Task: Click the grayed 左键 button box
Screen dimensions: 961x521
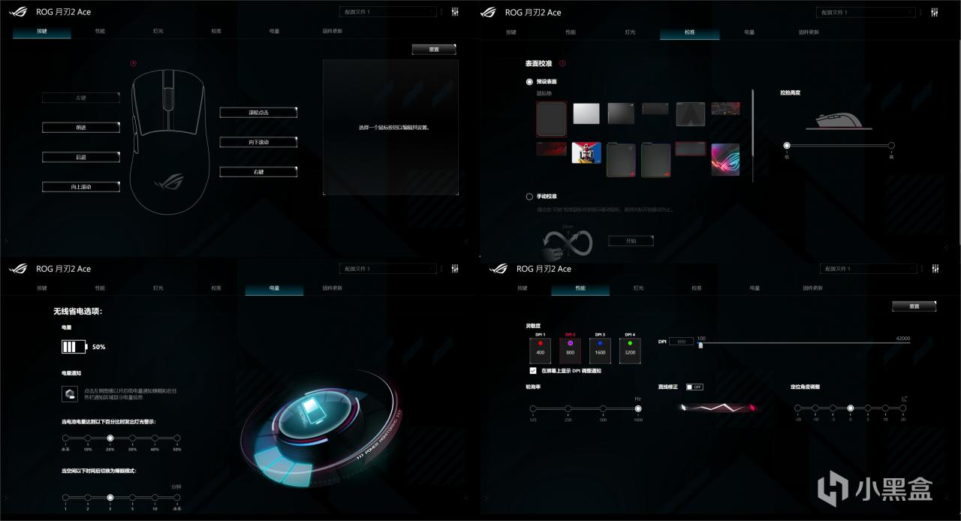Action: tap(81, 98)
